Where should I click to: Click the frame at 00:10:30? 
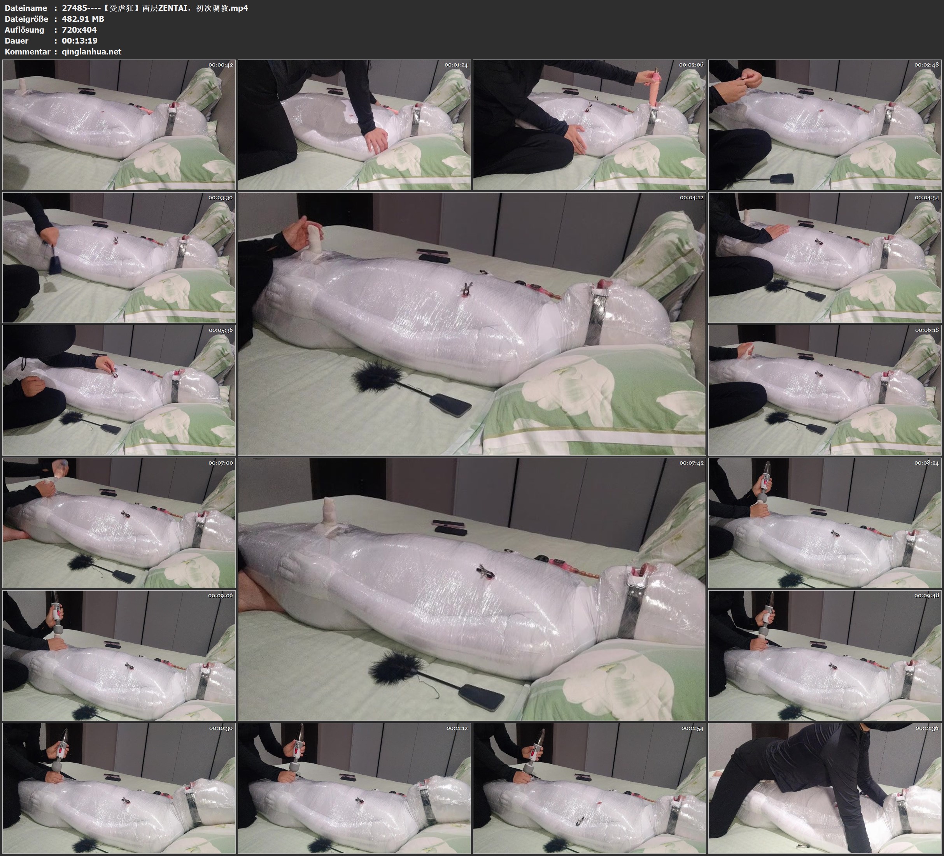click(x=119, y=788)
